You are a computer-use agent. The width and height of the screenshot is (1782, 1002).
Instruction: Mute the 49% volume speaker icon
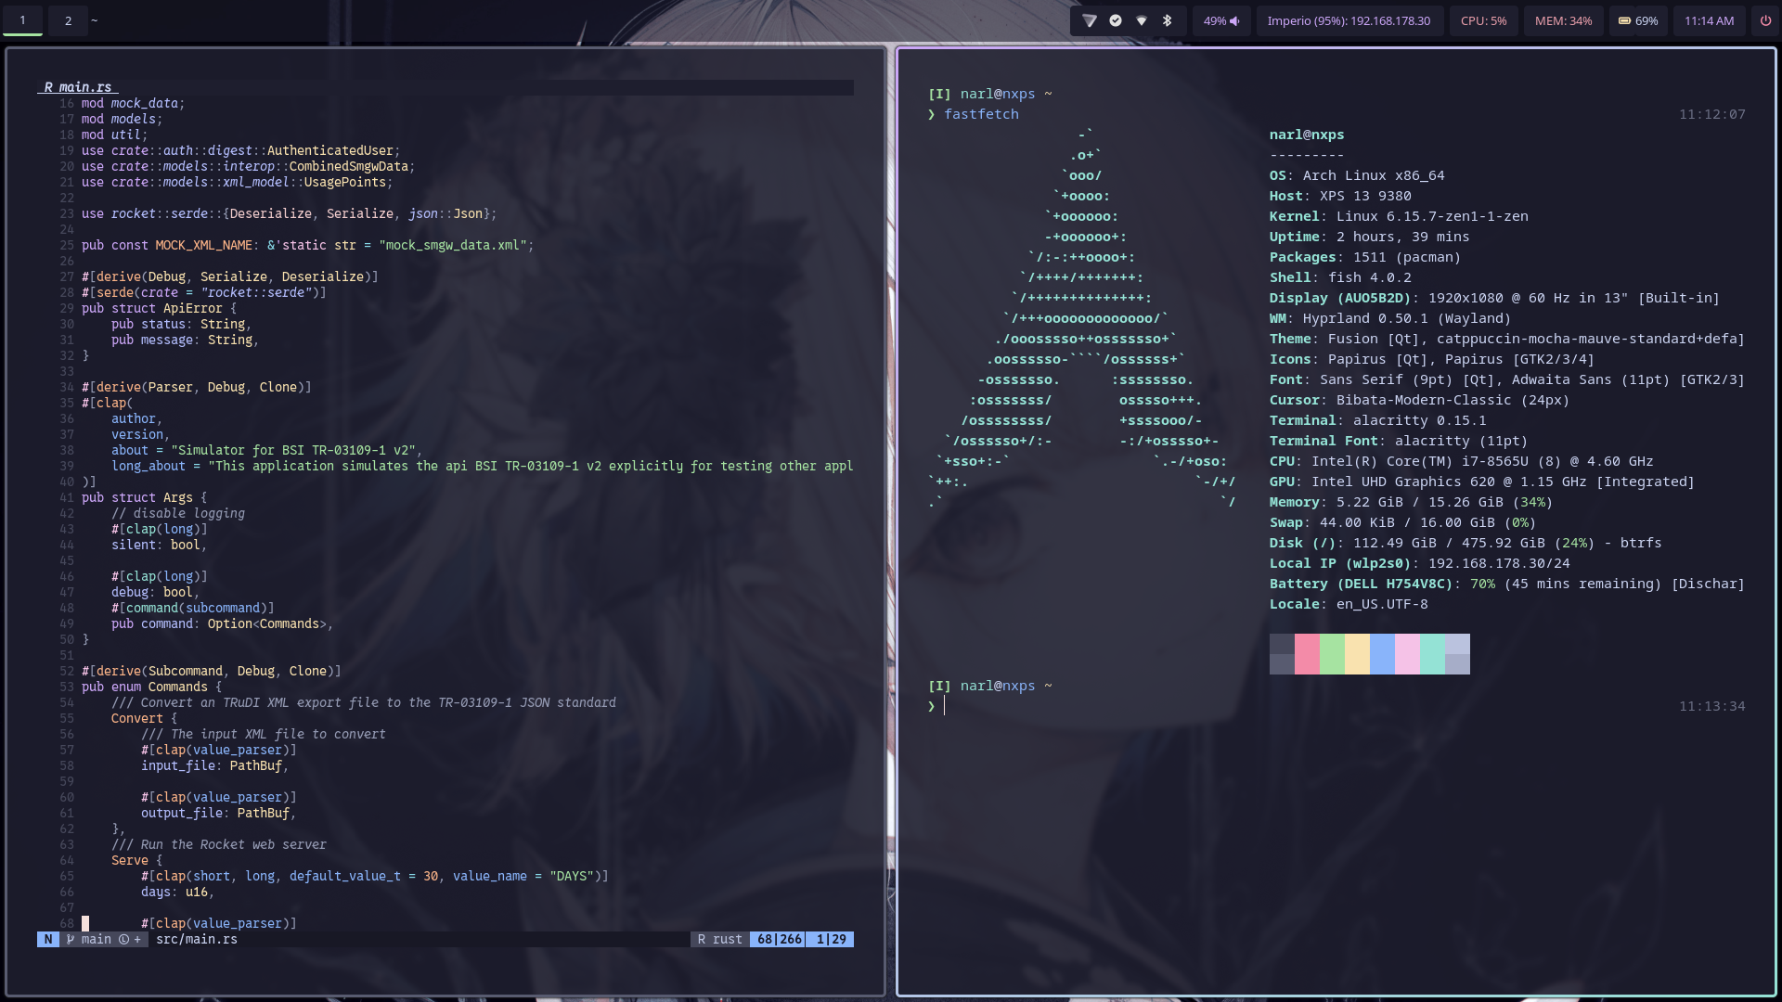click(1234, 21)
